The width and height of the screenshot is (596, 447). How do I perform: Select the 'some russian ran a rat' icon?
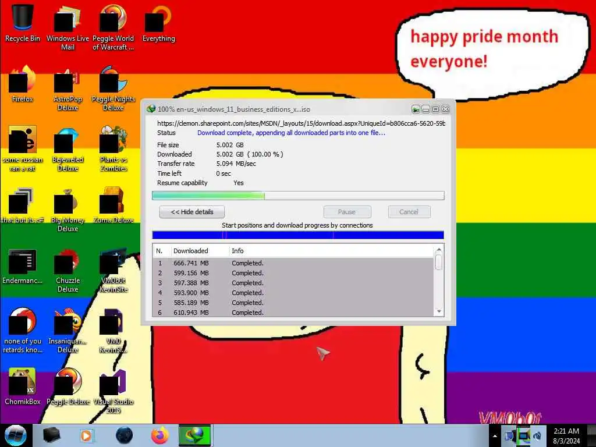pos(23,148)
